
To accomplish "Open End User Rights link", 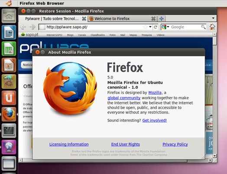I will pos(126,144).
